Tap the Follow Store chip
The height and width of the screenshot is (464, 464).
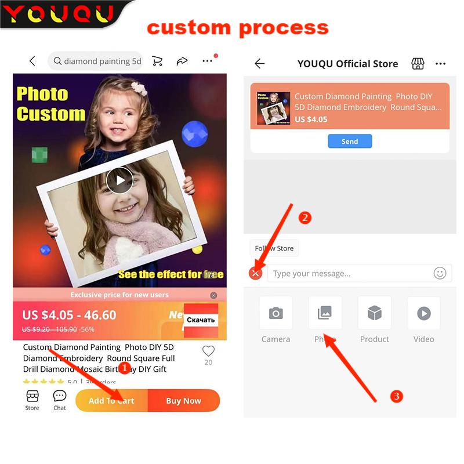click(x=274, y=248)
